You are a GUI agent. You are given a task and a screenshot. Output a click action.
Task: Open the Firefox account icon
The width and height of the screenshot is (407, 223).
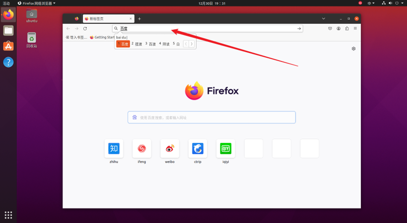(x=338, y=29)
